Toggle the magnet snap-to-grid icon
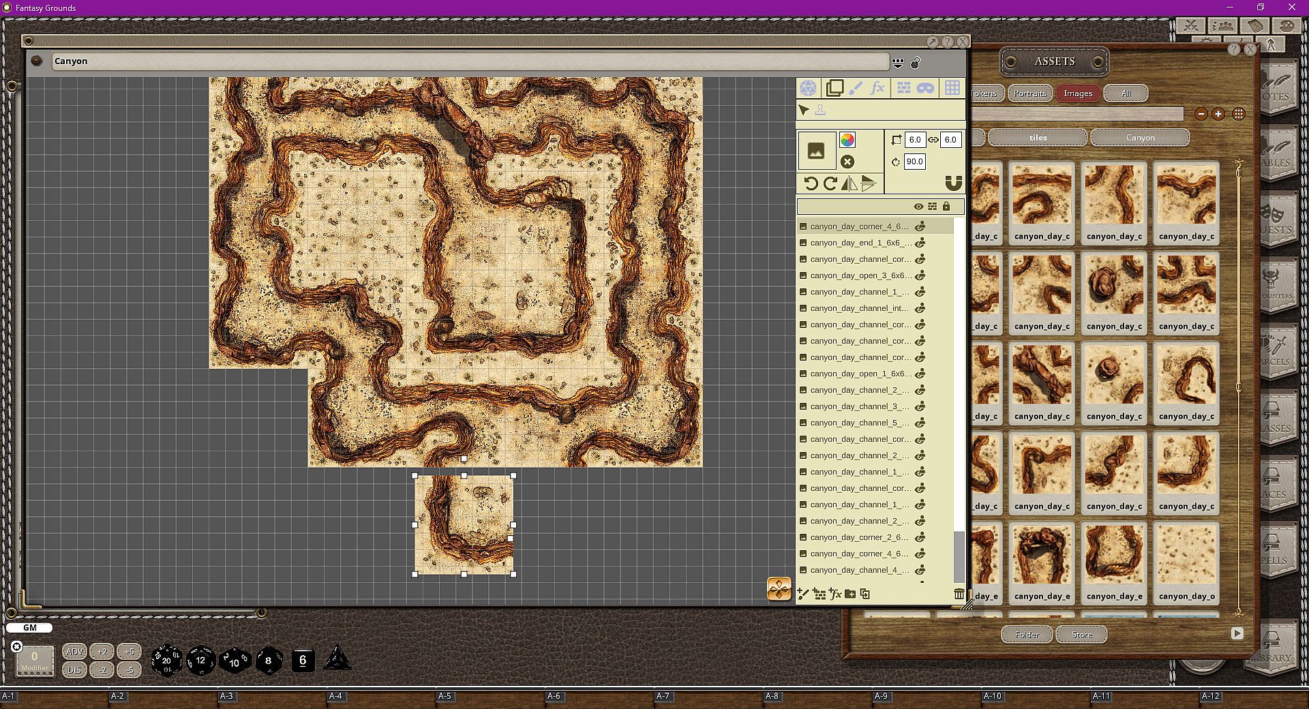This screenshot has height=709, width=1309. click(954, 183)
